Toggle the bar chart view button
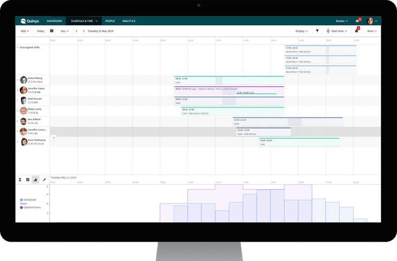This screenshot has width=397, height=261. click(x=36, y=179)
